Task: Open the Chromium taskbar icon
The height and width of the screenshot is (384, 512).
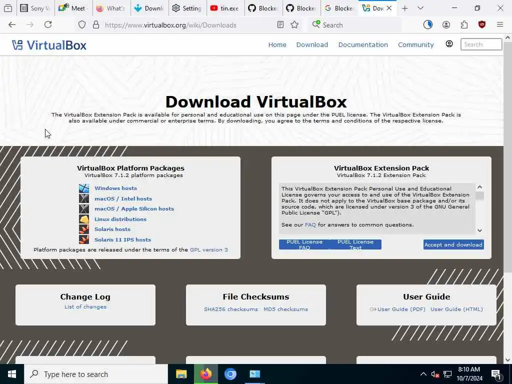Action: [230, 374]
